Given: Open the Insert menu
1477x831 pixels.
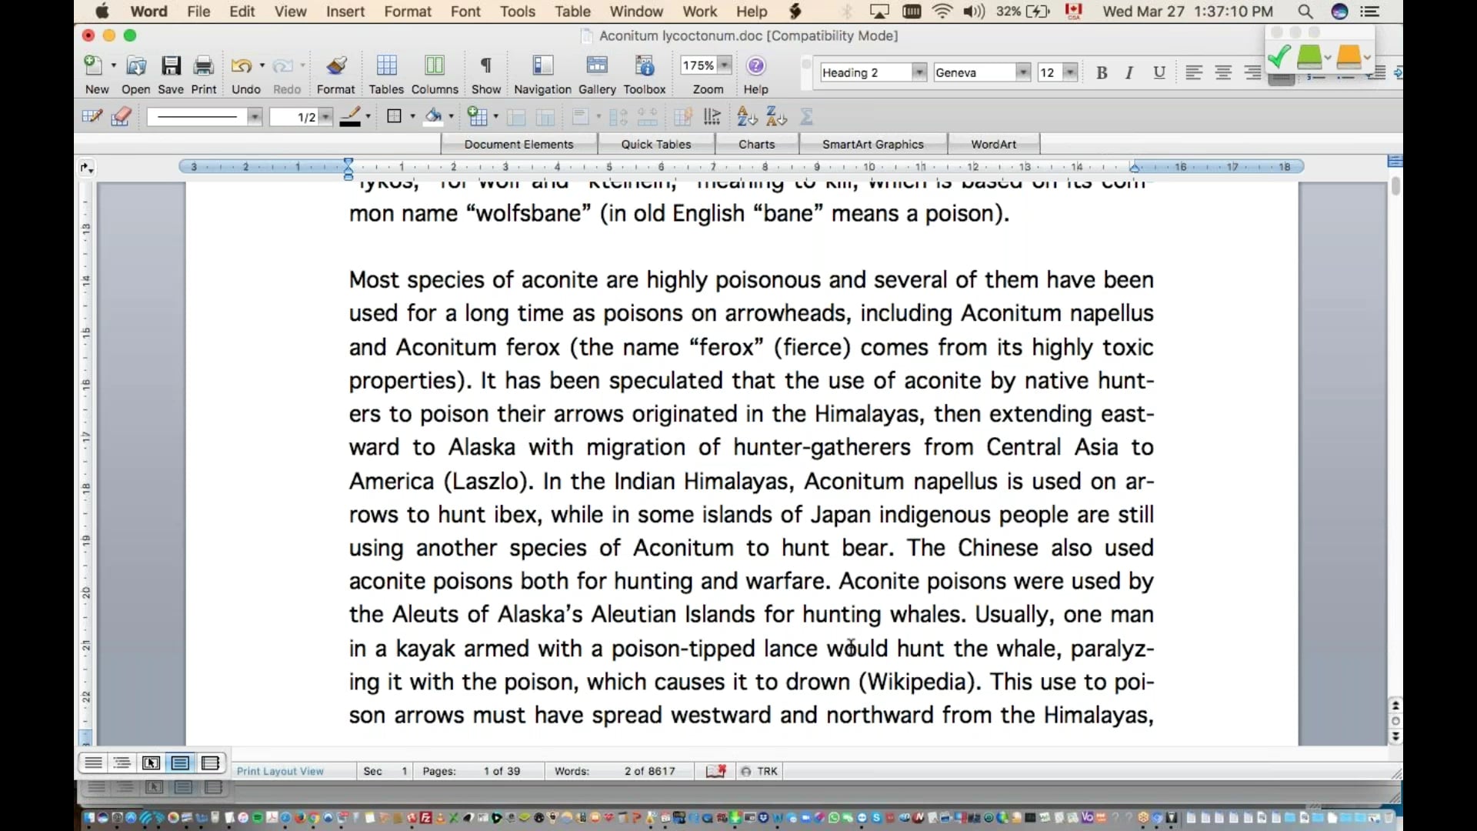Looking at the screenshot, I should click(x=345, y=12).
